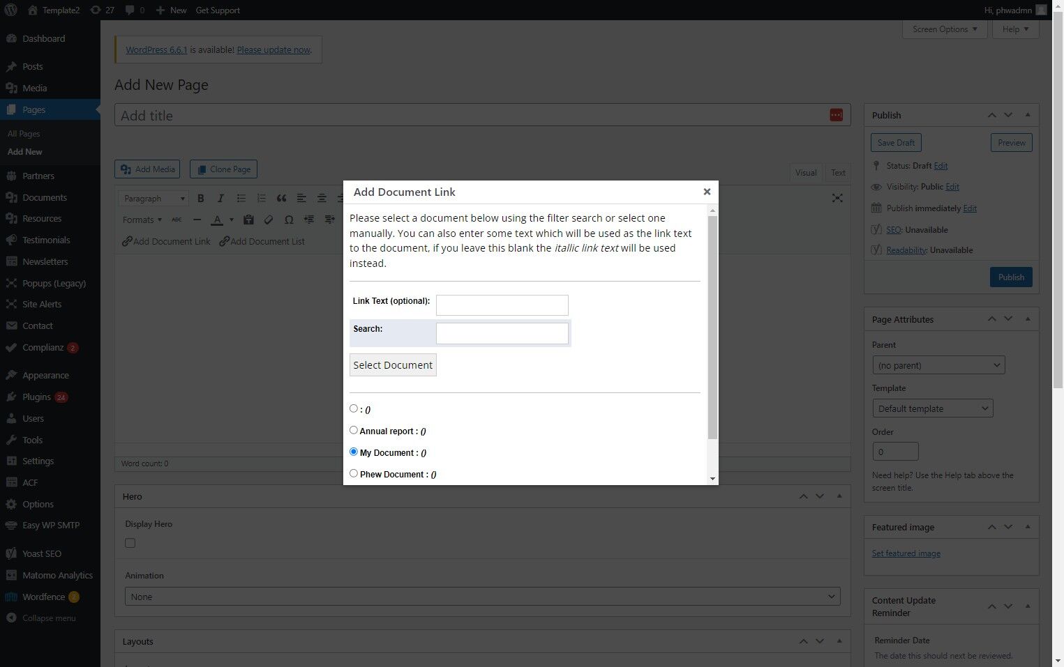Close the Add Document Link dialog

click(x=707, y=192)
